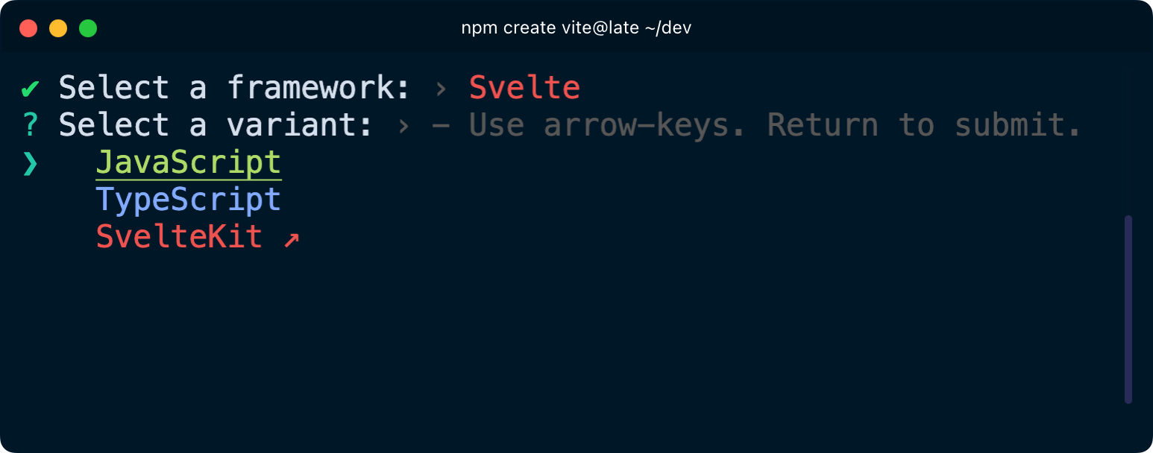Click the chevron separator after the variant prompt
The image size is (1153, 453).
tap(403, 125)
